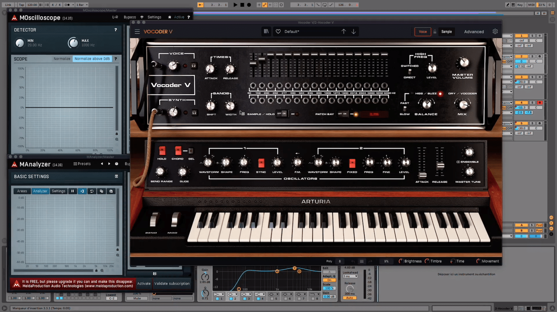Click the Ableton play button
The height and width of the screenshot is (312, 557).
[235, 5]
